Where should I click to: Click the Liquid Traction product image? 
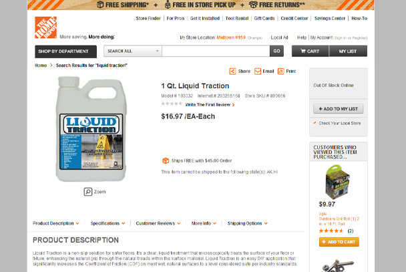(x=91, y=129)
